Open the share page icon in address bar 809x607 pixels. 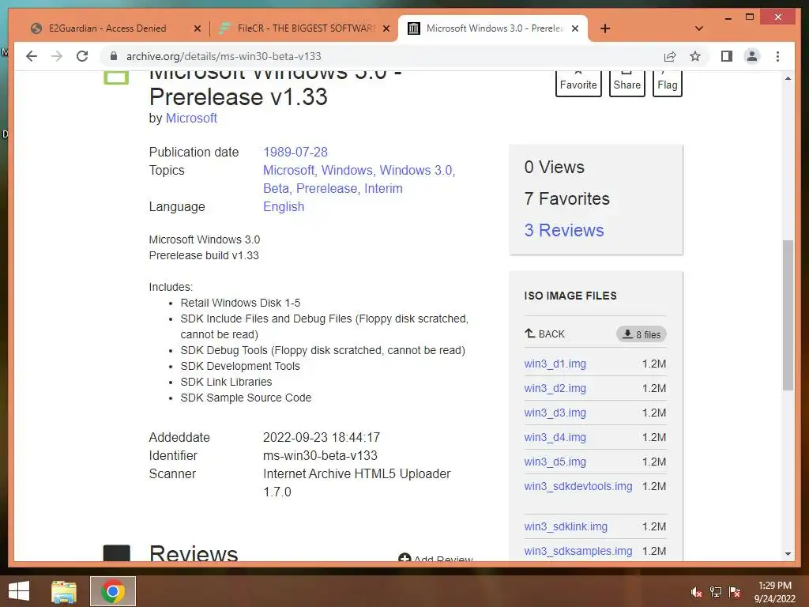pyautogui.click(x=670, y=56)
